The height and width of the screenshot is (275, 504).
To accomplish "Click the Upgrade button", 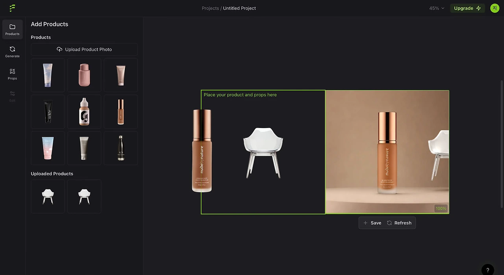I will (467, 8).
